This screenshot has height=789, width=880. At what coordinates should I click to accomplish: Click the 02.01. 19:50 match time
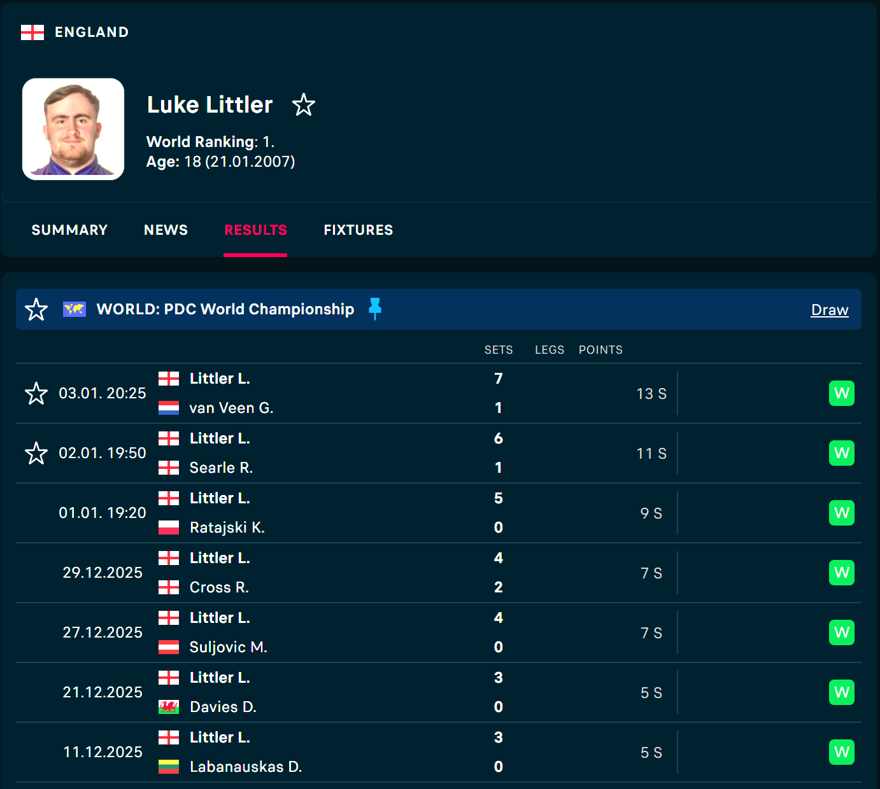coord(103,453)
